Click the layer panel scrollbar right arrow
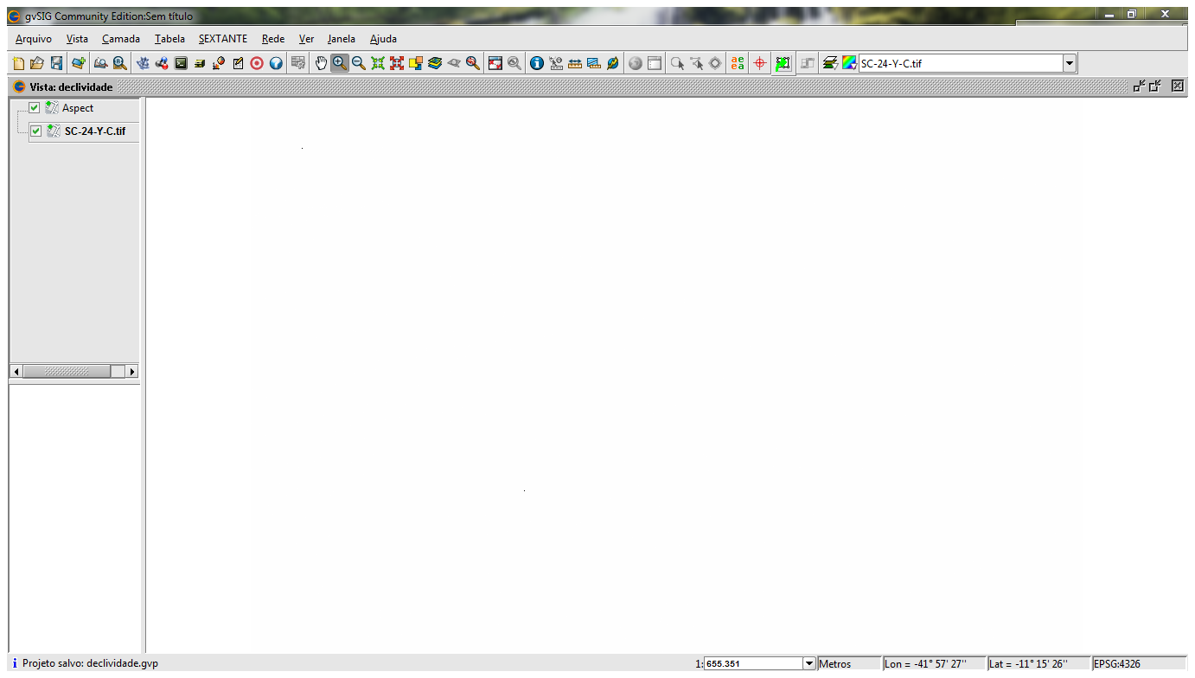The height and width of the screenshot is (678, 1195). pos(132,371)
